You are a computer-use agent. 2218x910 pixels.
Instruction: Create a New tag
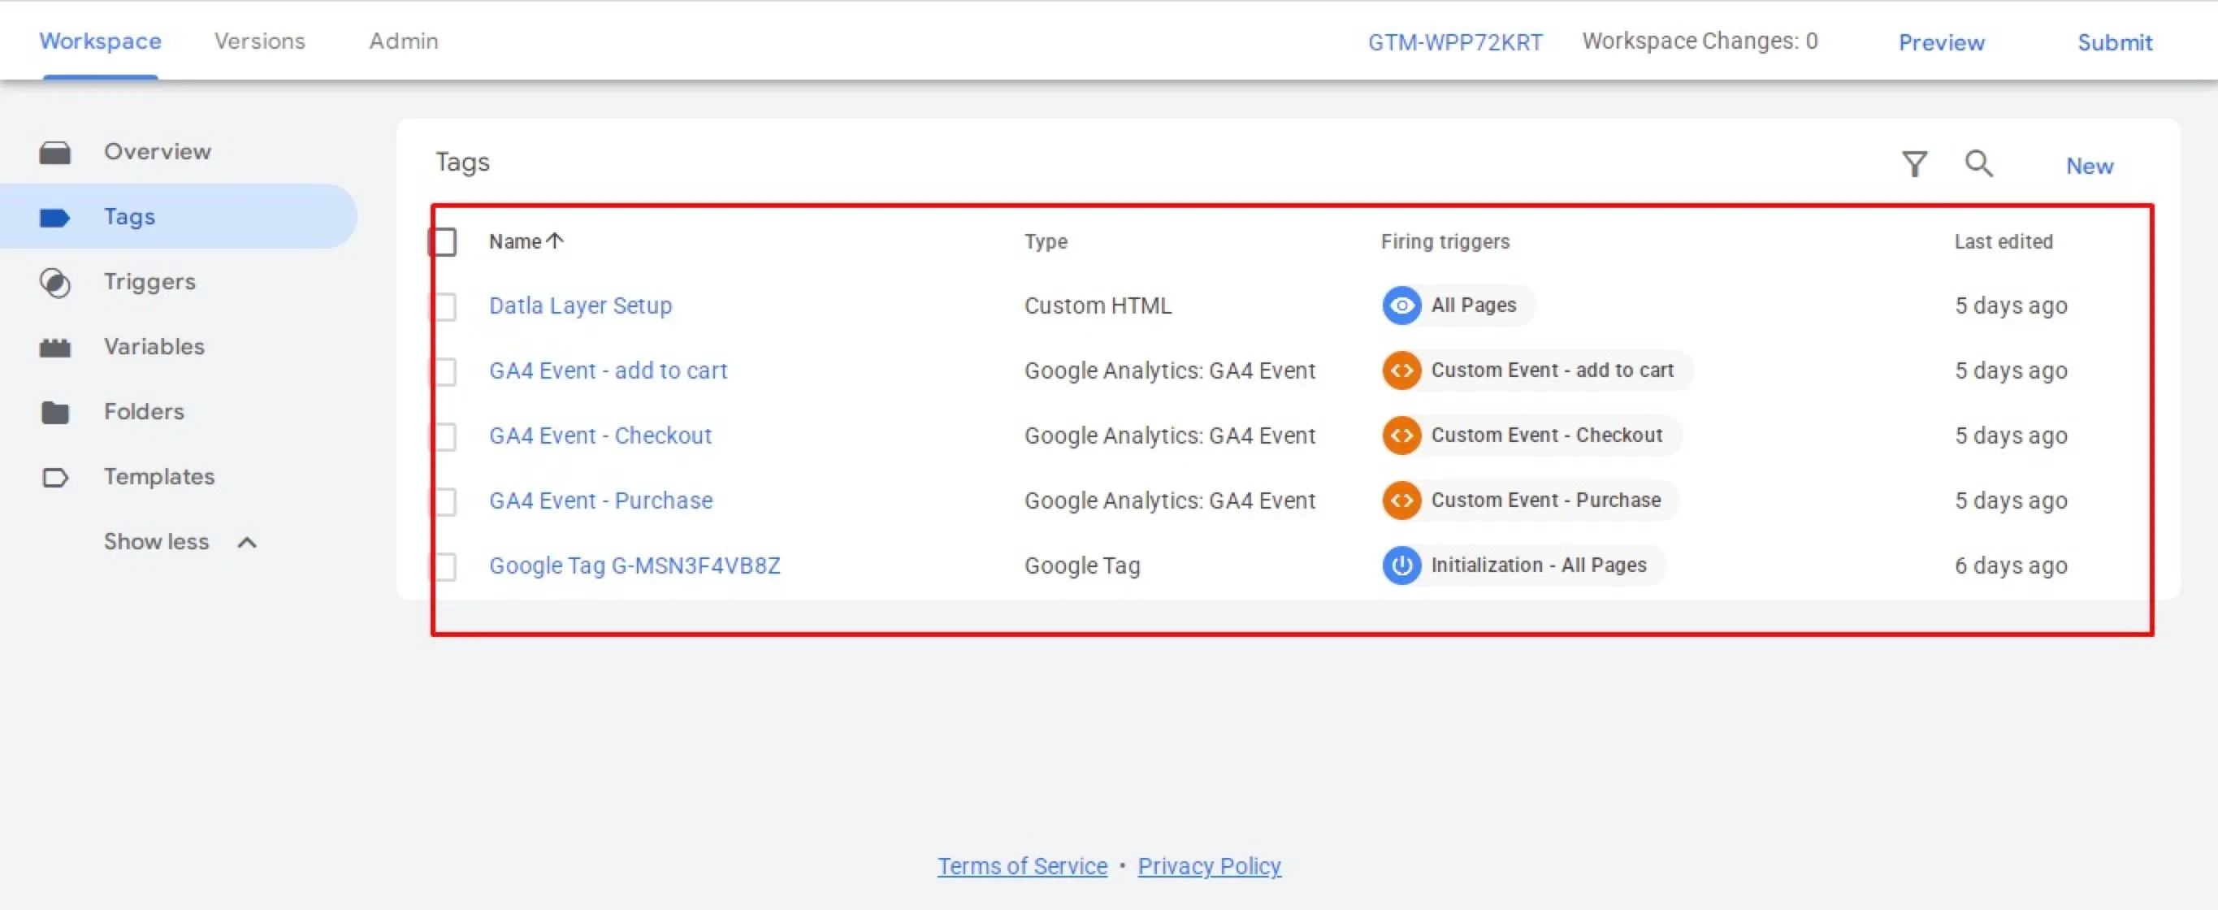click(2090, 165)
